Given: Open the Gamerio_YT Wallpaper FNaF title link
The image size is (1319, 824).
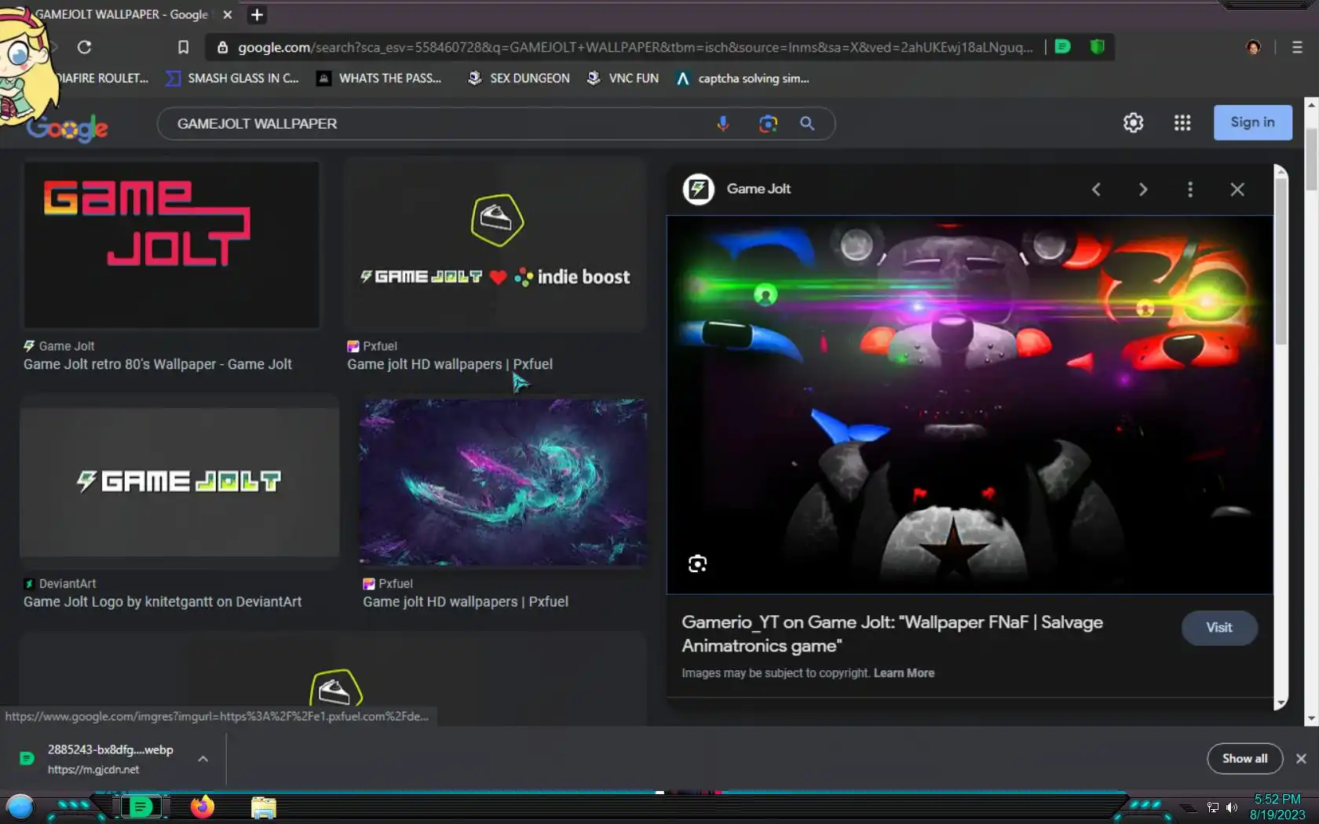Looking at the screenshot, I should tap(893, 634).
